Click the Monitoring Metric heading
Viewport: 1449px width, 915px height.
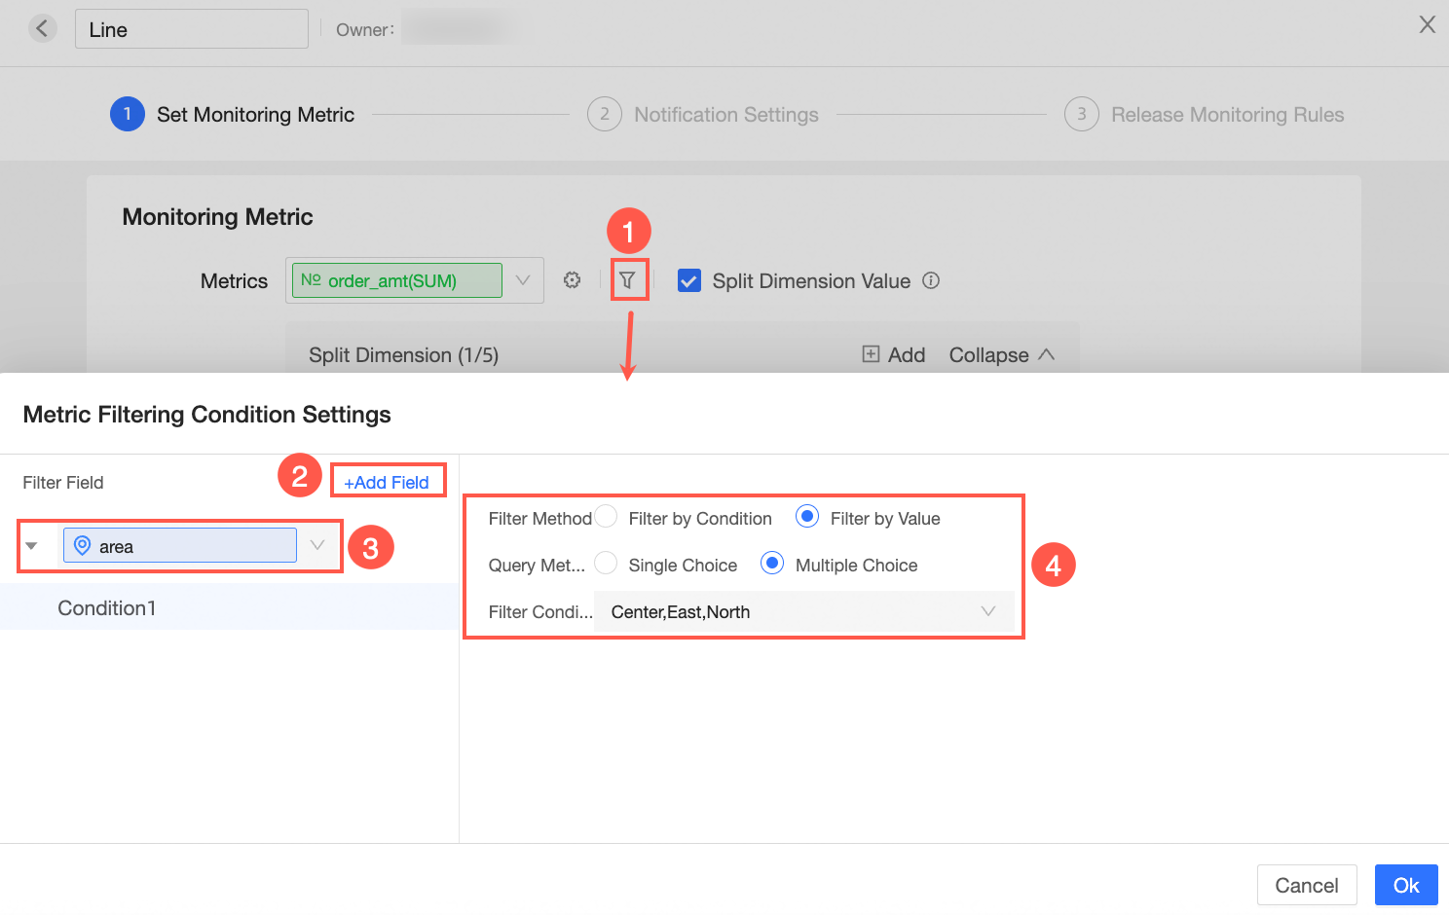click(x=217, y=216)
